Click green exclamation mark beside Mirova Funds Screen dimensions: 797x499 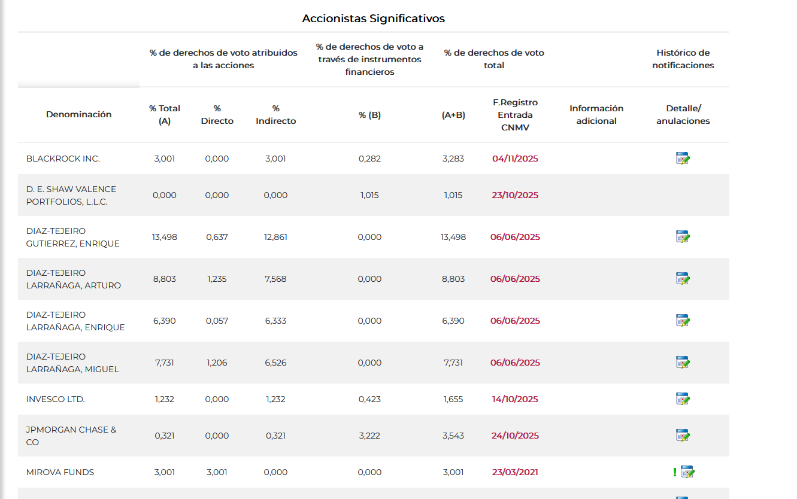[x=675, y=472]
